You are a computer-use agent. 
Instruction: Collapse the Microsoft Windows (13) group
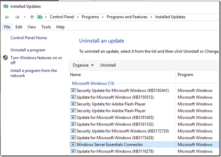coord(93,83)
